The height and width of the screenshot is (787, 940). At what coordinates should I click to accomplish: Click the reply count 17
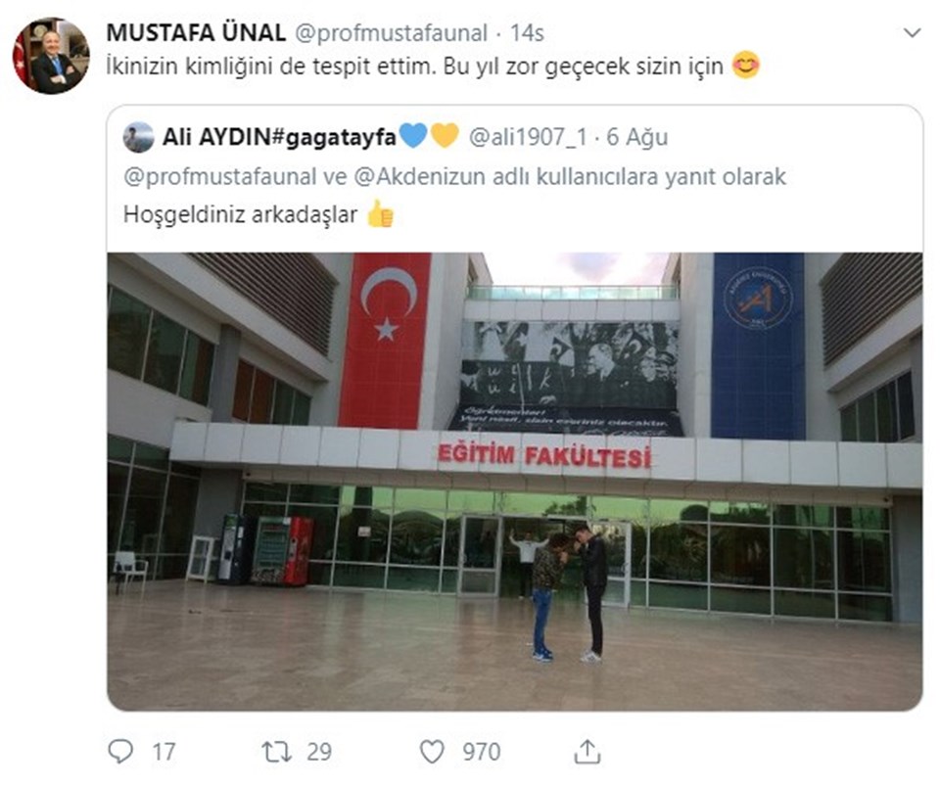(x=164, y=752)
